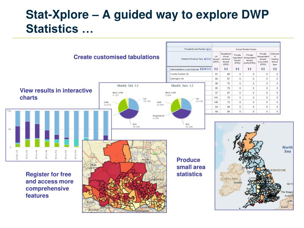Click info icon beside Administrative Local Authority
Image resolution: width=304 pixels, height=228 pixels.
[x=205, y=69]
